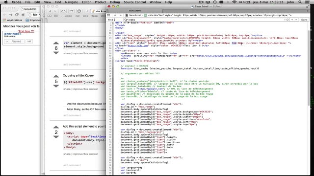Downvote the answer with score 5
The width and height of the screenshot is (314, 176).
56,86
